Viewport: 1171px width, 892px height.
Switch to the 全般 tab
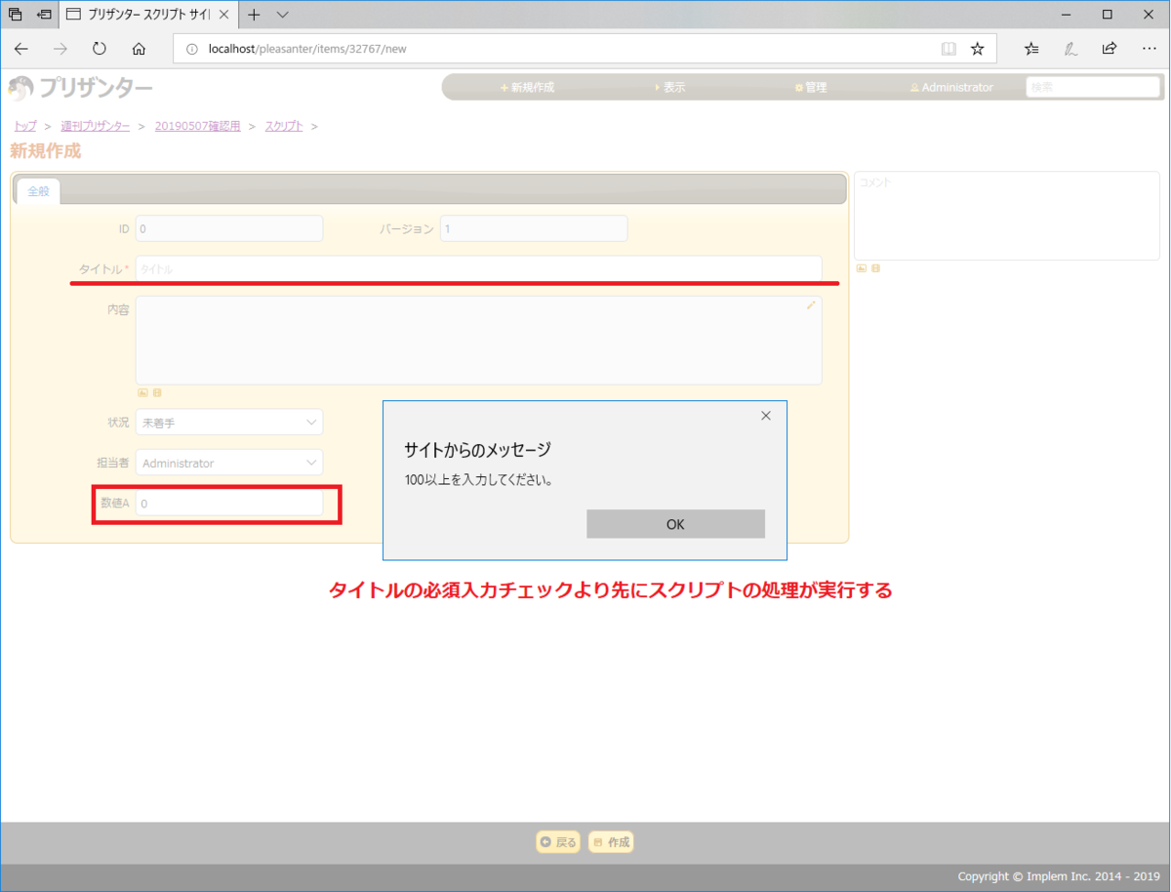37,191
